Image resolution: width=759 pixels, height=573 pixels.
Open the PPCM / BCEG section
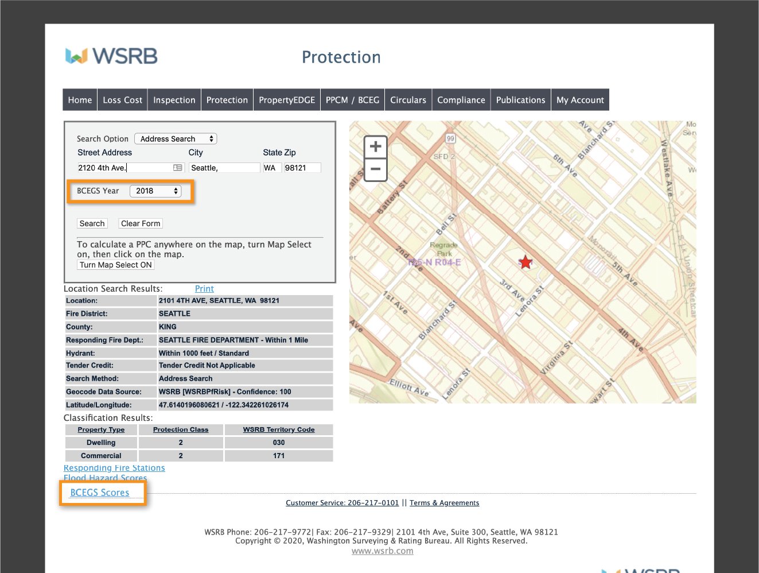(x=352, y=99)
